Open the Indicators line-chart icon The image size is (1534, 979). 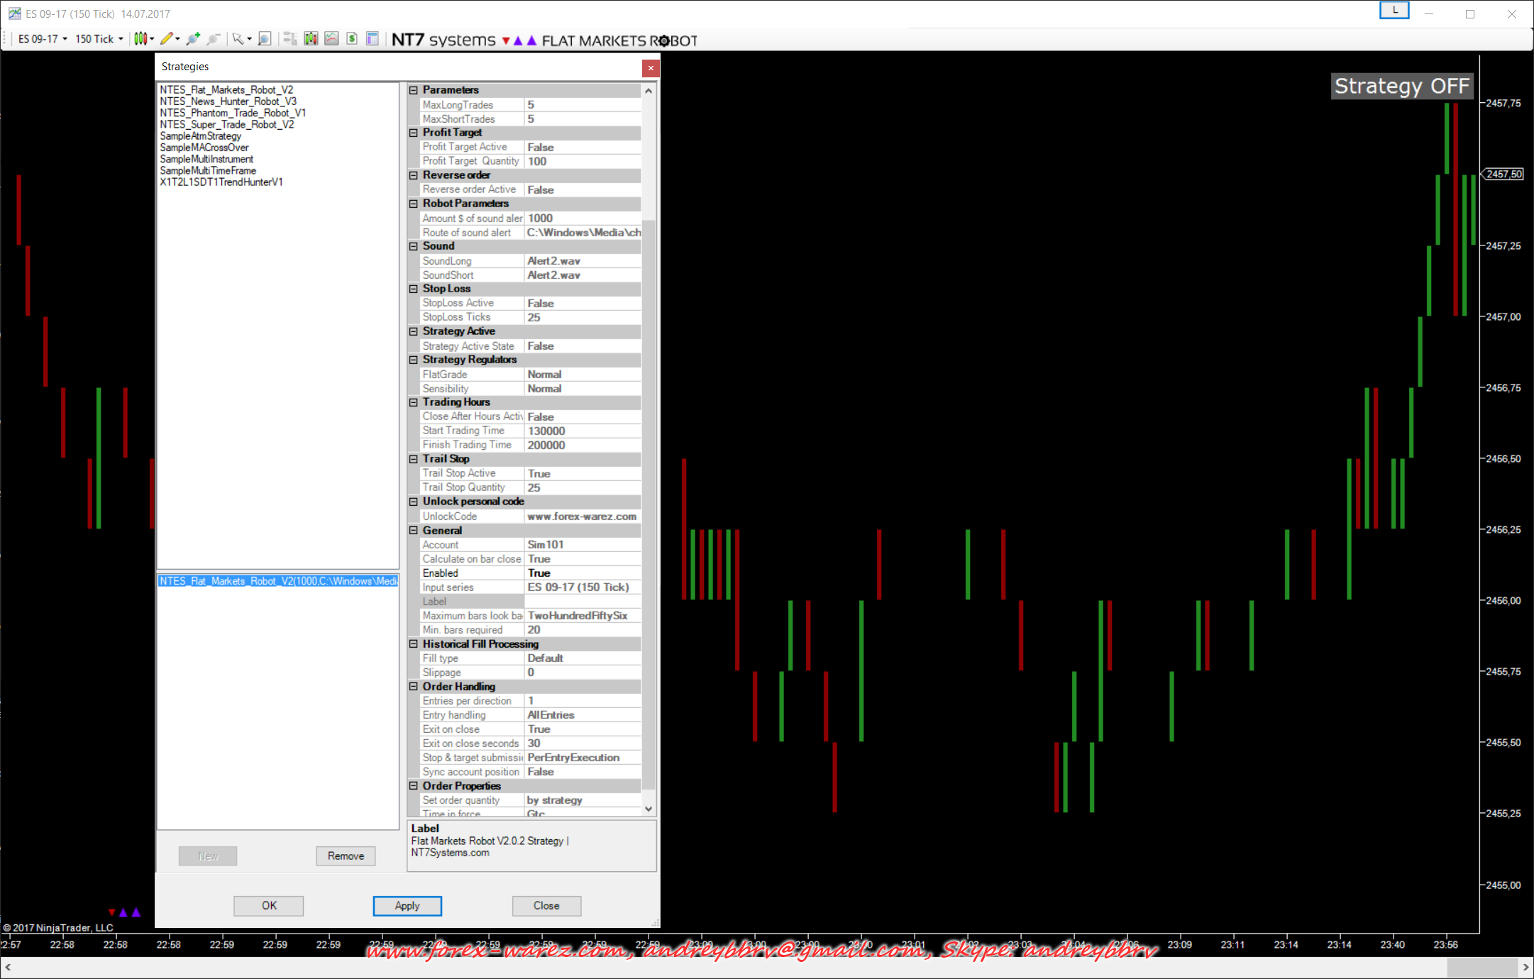pyautogui.click(x=331, y=39)
